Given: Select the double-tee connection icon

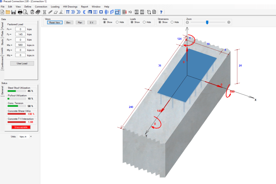Looking at the screenshot, I should [68, 12].
